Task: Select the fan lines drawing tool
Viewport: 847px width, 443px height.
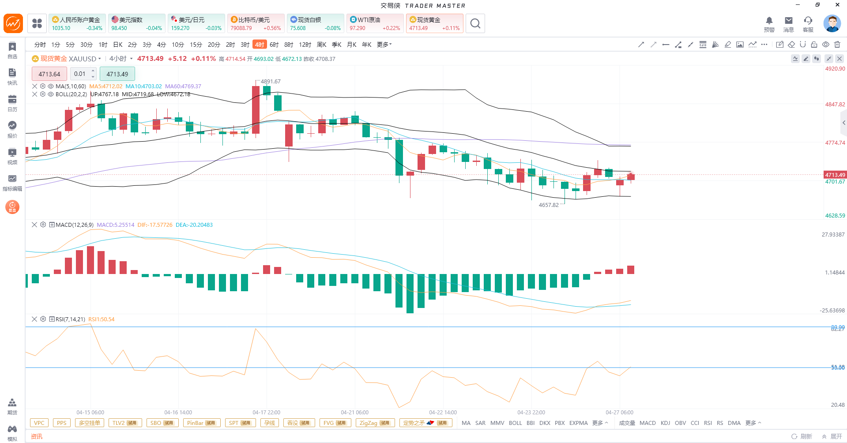Action: (x=715, y=45)
